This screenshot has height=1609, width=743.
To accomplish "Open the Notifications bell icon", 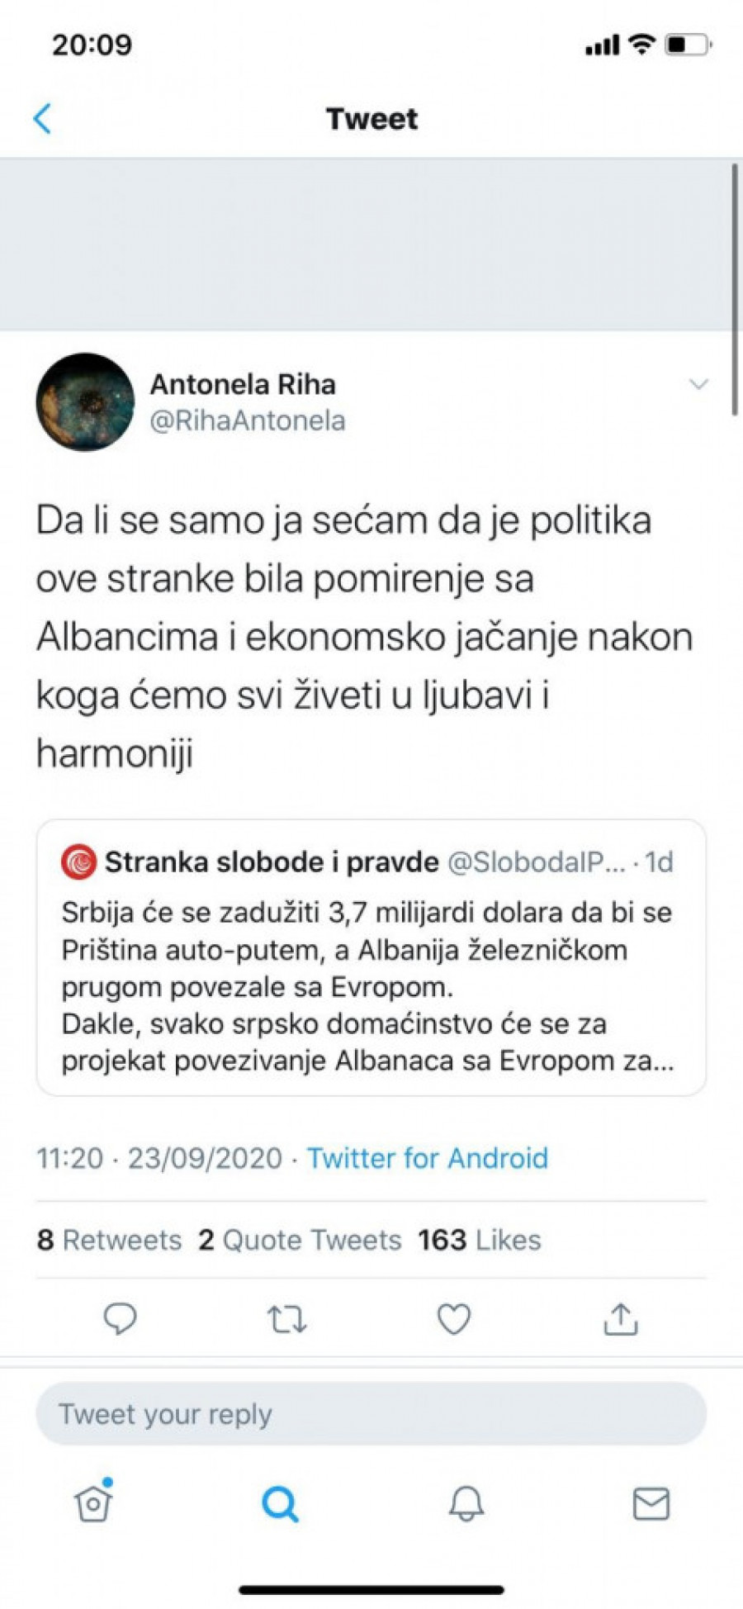I will tap(466, 1503).
